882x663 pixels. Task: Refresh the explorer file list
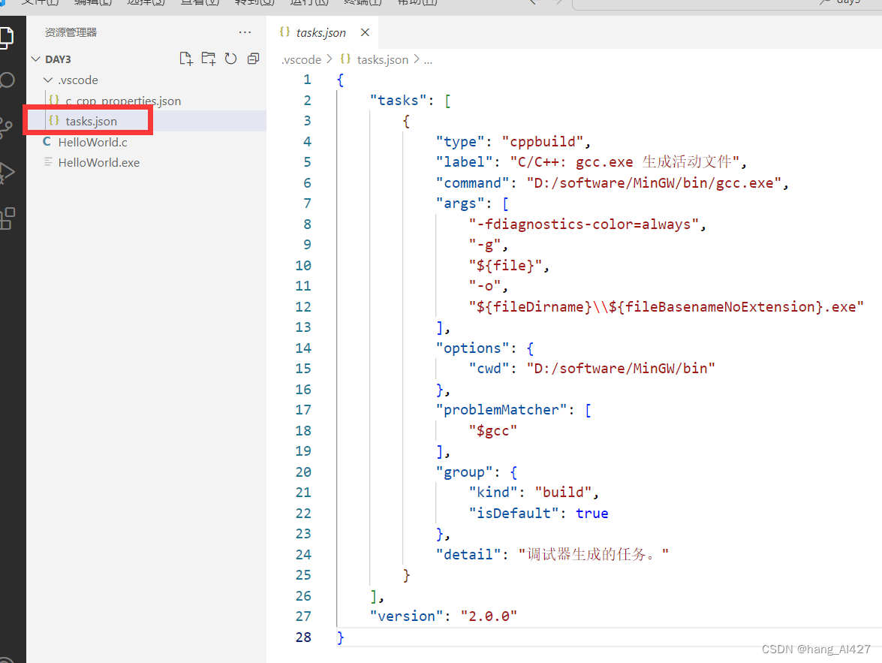(230, 59)
